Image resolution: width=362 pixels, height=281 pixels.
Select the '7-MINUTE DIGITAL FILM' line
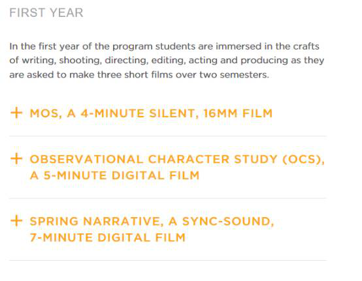pos(108,237)
